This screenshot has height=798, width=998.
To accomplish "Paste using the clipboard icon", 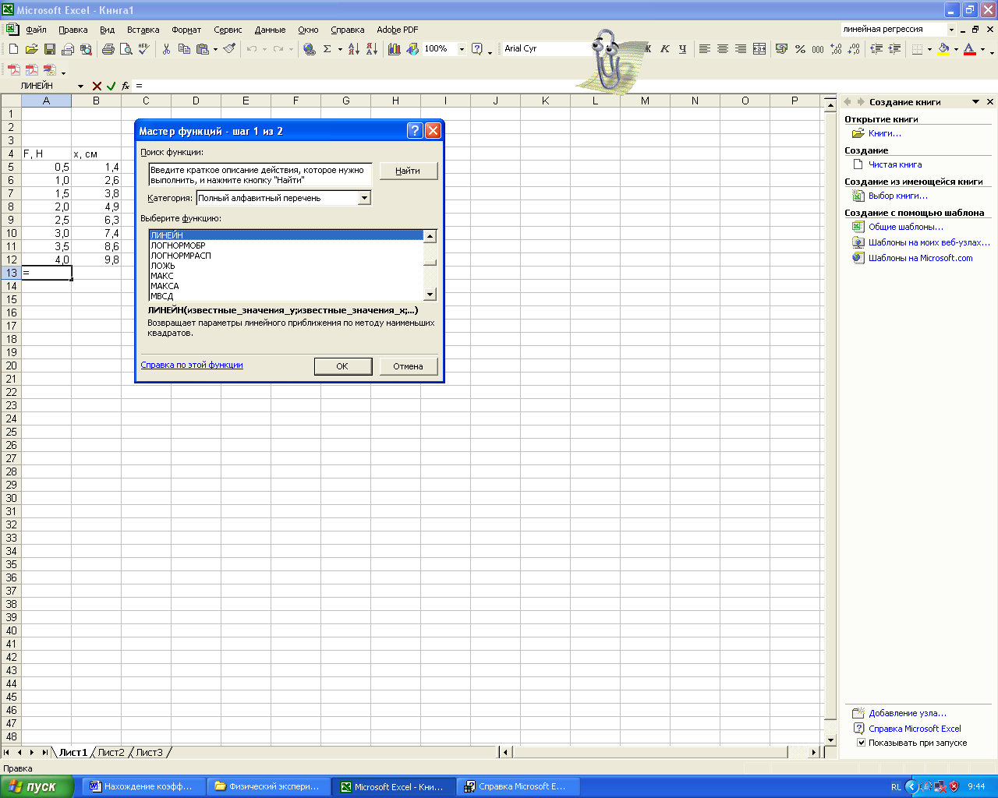I will coord(203,49).
